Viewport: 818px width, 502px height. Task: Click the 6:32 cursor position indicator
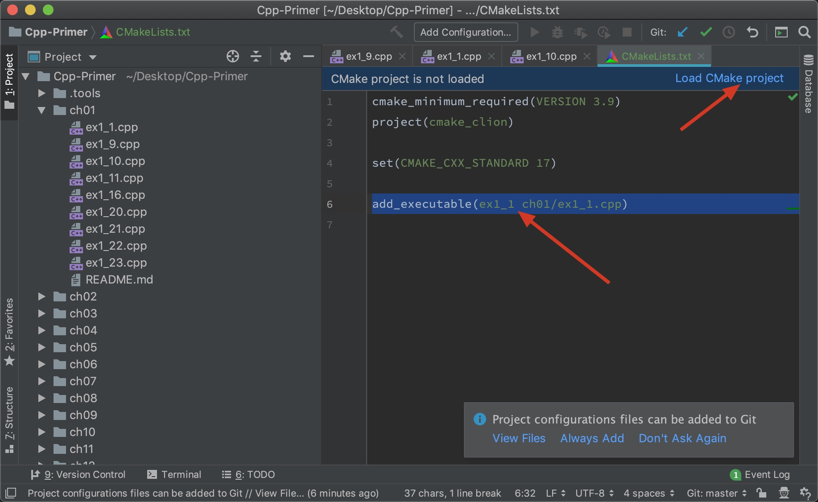click(525, 493)
